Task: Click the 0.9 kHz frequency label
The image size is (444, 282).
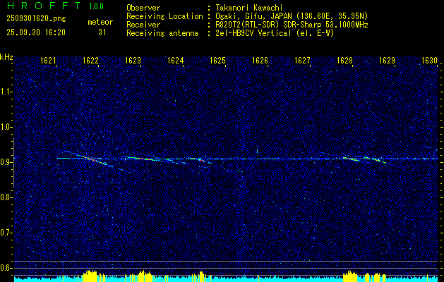Action: tap(6, 162)
